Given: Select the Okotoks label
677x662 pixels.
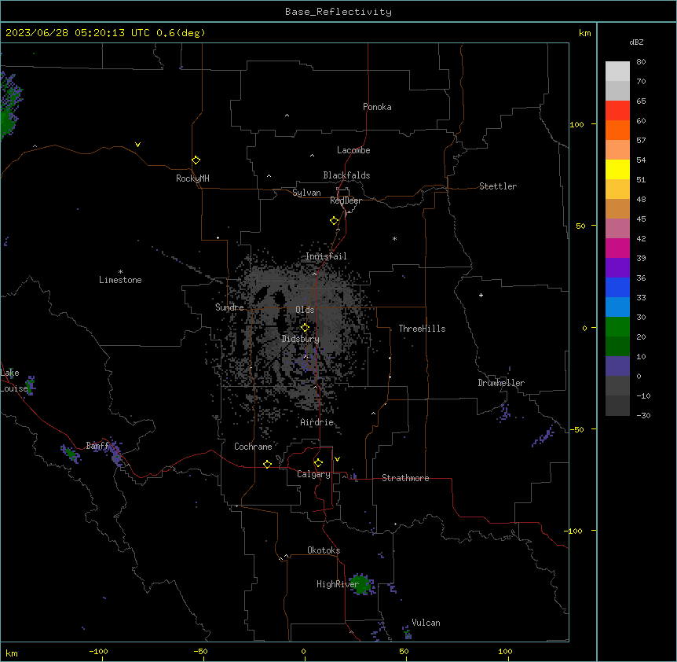Looking at the screenshot, I should point(324,550).
